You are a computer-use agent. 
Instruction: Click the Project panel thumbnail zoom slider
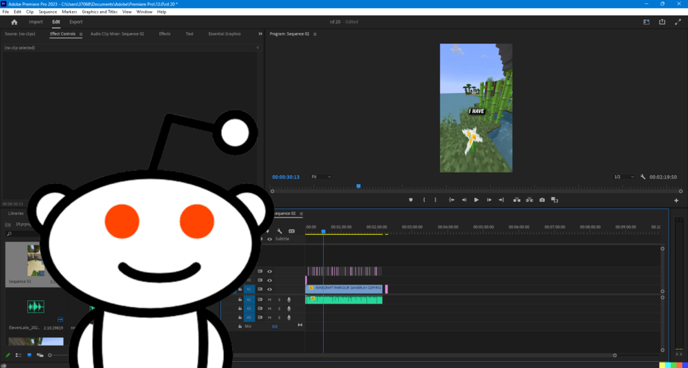(x=49, y=355)
